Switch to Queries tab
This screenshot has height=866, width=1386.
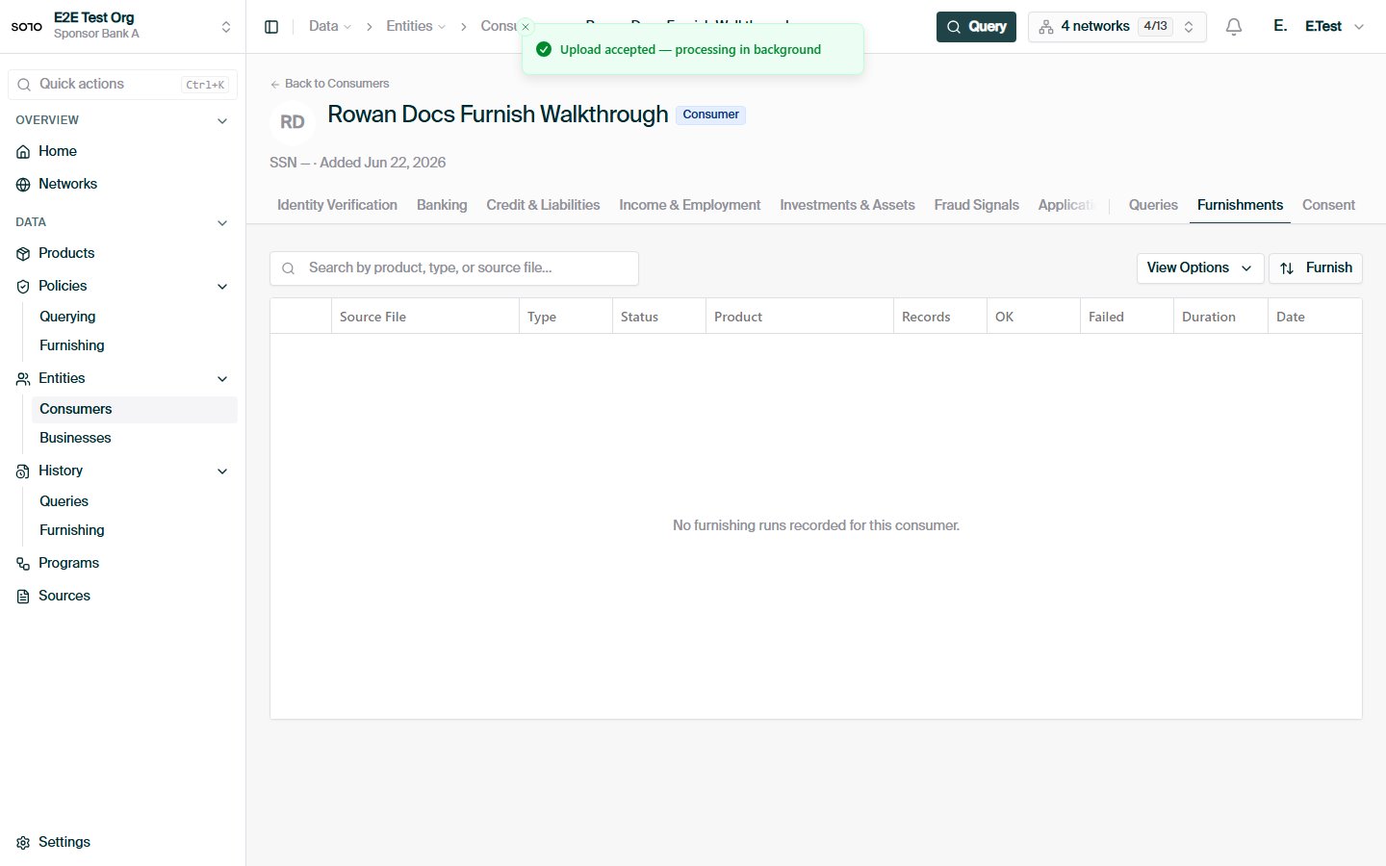[x=1153, y=205]
